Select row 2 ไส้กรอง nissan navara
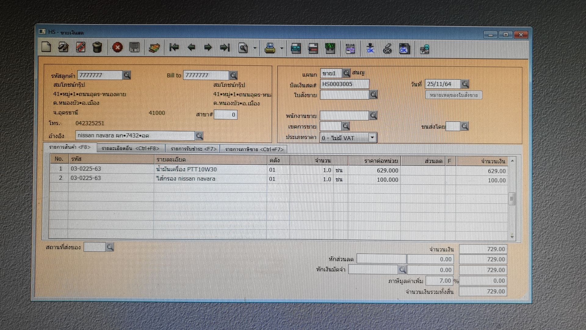The image size is (586, 330). tap(186, 179)
